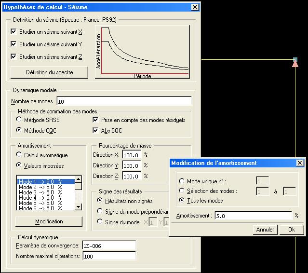The width and height of the screenshot is (308, 273).
Task: Close the Modification de l'amortissement dialog
Action: [299, 163]
